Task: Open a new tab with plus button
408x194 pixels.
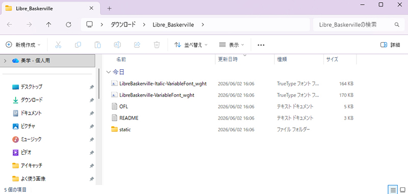Action: pos(109,8)
